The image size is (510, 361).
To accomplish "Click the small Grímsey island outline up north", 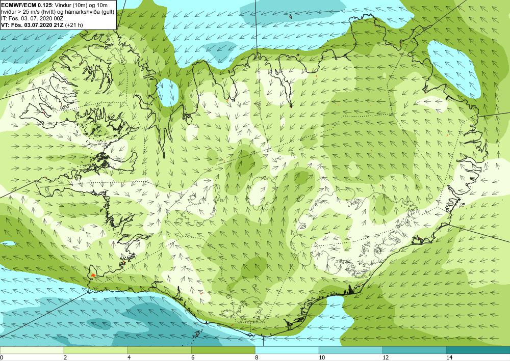I will click(x=291, y=16).
